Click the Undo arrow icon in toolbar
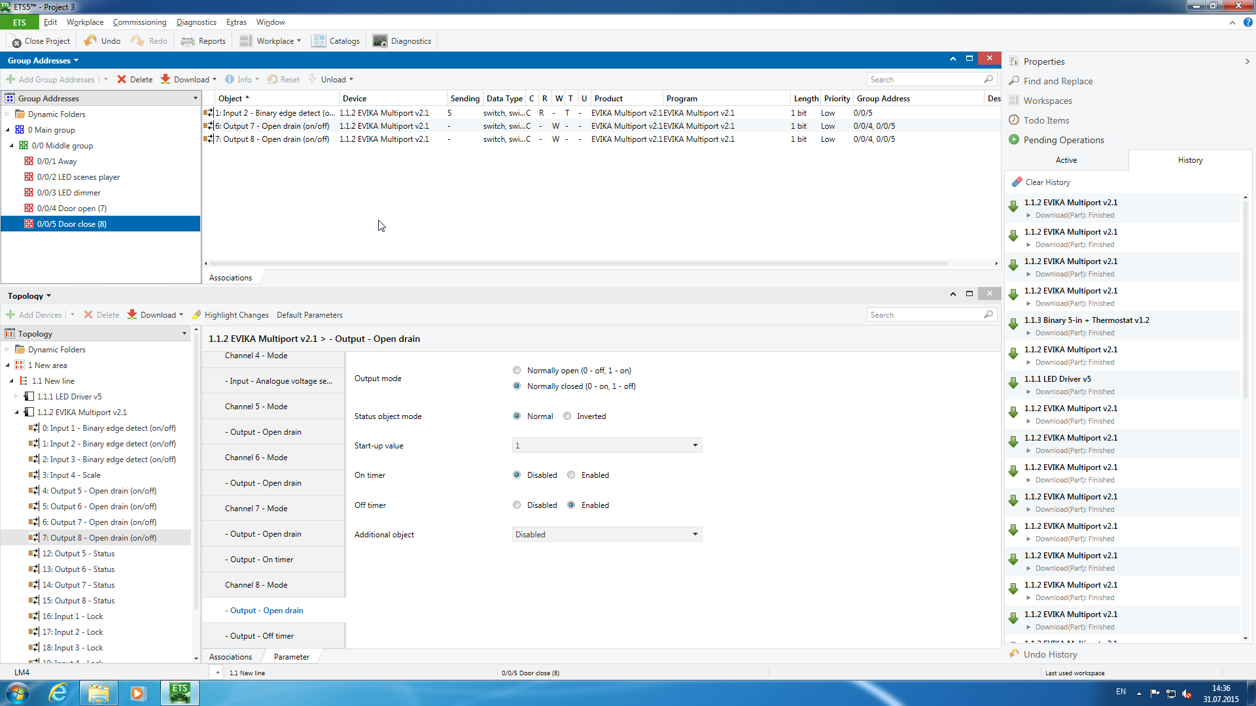The image size is (1256, 706). [x=90, y=41]
